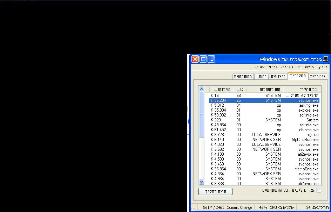Click the Task Manager title bar icon
The image size is (331, 212).
click(326, 59)
